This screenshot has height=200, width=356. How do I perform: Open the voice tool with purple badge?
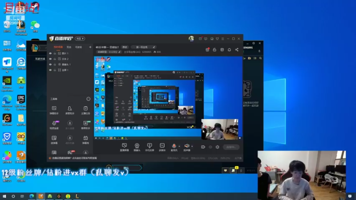(x=54, y=125)
